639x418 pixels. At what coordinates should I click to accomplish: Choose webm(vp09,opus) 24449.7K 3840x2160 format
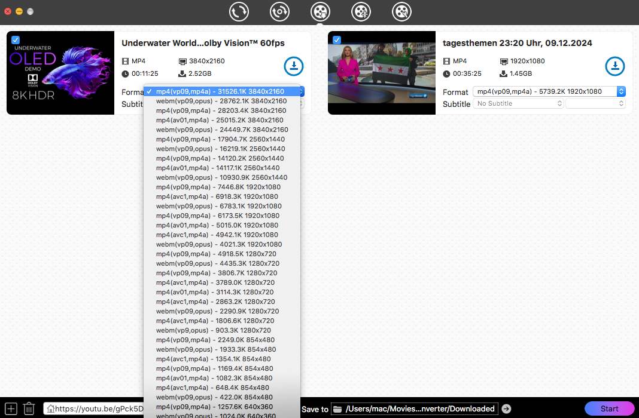pos(222,130)
